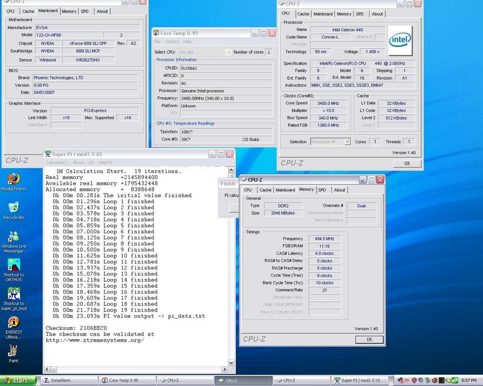Click the CPU-Z Memory window title icon

coord(244,180)
